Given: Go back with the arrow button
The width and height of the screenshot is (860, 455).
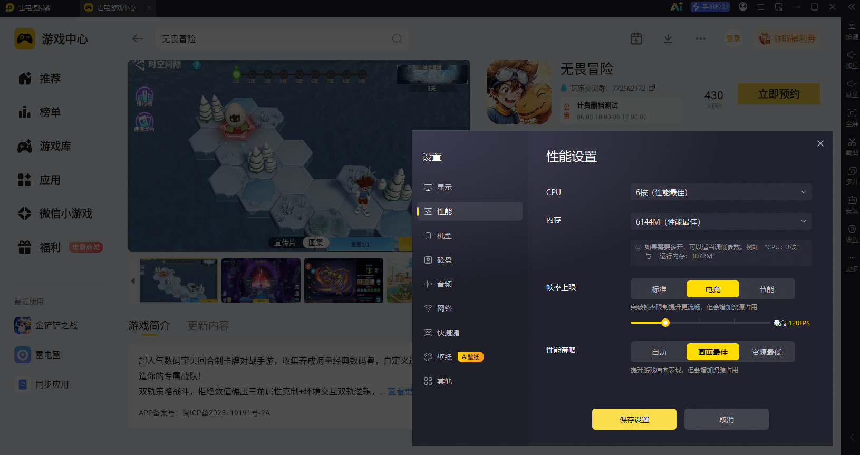Looking at the screenshot, I should [138, 38].
